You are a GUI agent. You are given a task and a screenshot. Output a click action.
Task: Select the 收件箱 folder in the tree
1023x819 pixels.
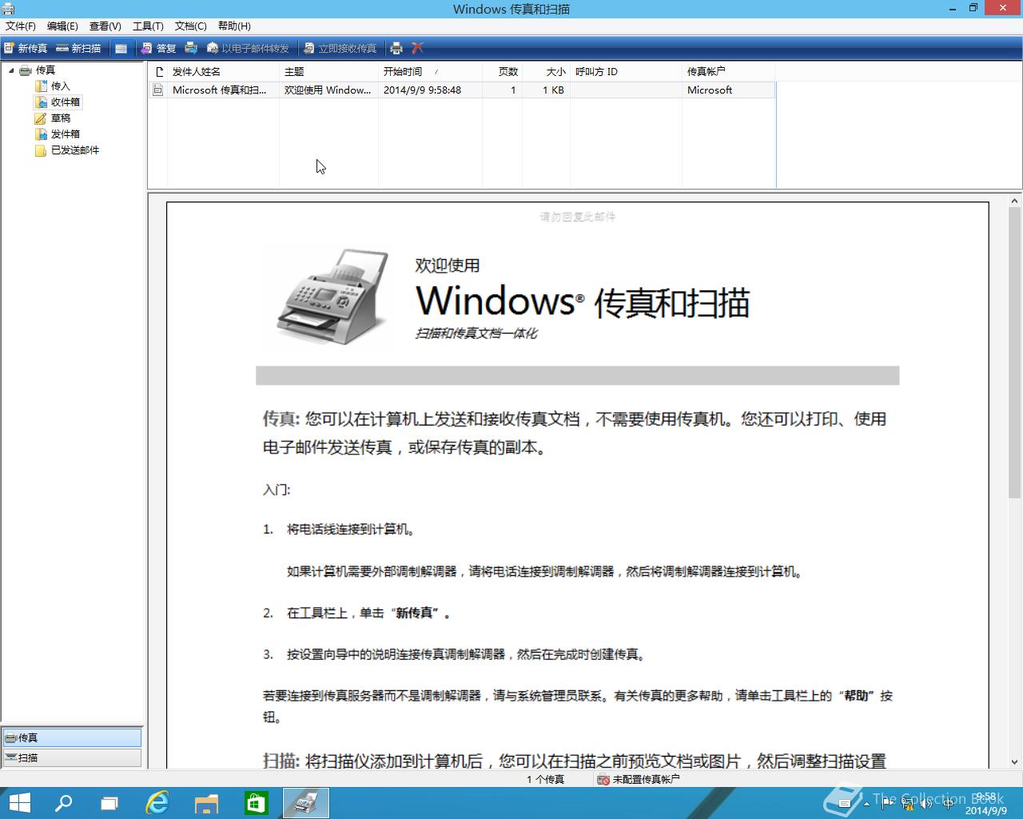tap(66, 102)
